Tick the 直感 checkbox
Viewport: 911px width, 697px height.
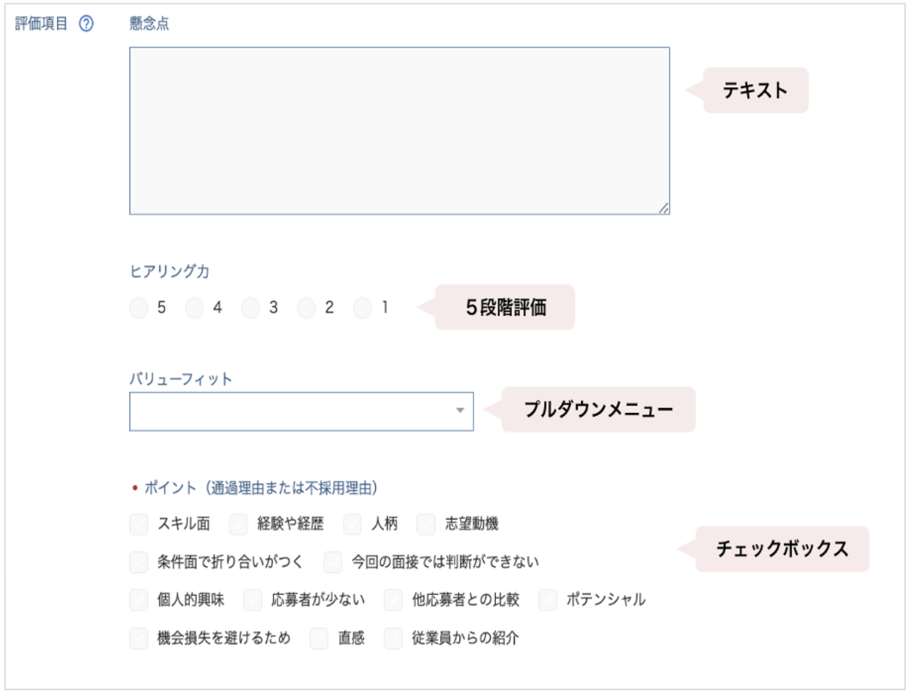(319, 638)
